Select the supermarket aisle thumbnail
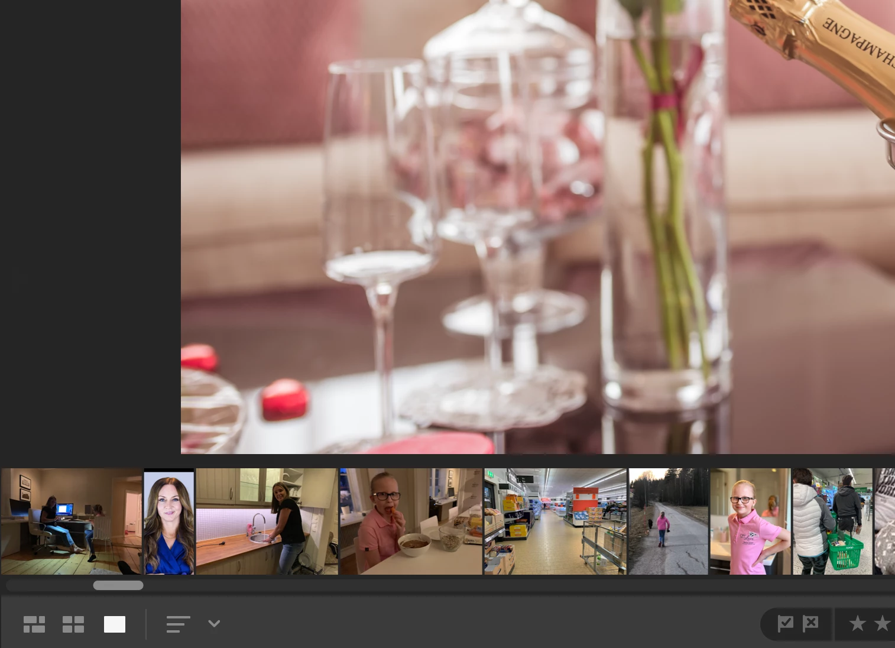 [x=555, y=521]
